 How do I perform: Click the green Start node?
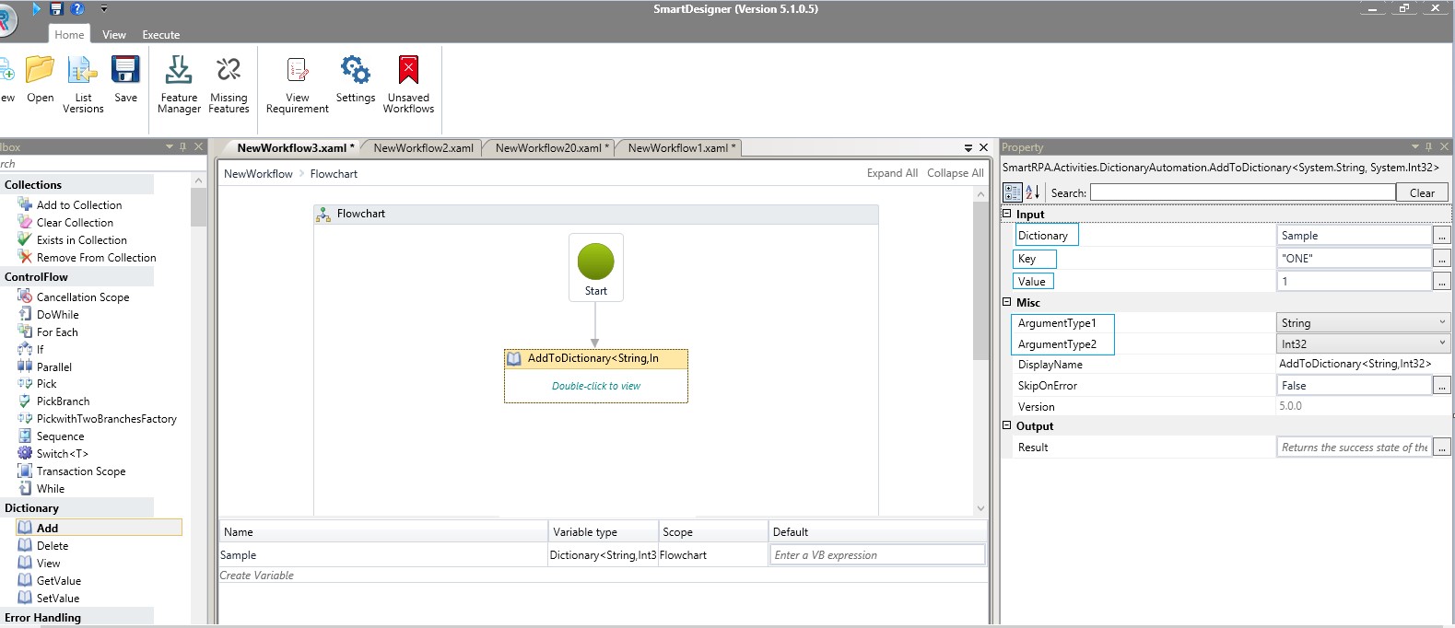point(595,262)
